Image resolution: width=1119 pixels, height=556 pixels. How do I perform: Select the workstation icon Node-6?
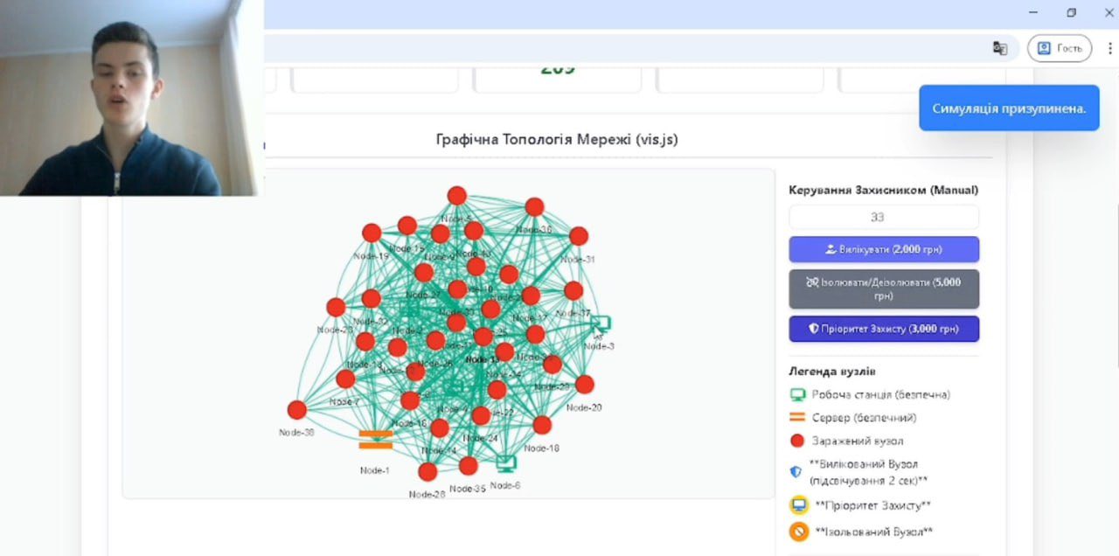[x=506, y=463]
